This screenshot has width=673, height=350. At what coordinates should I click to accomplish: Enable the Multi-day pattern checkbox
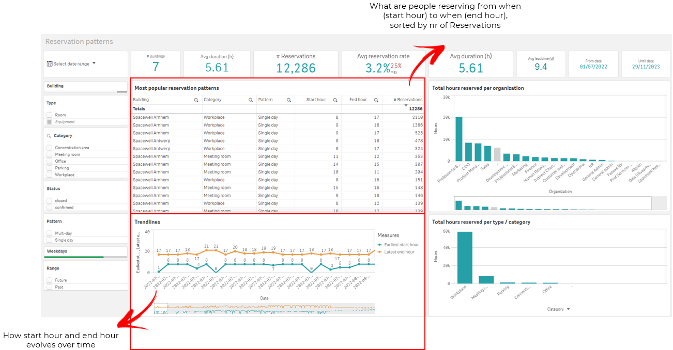[49, 233]
